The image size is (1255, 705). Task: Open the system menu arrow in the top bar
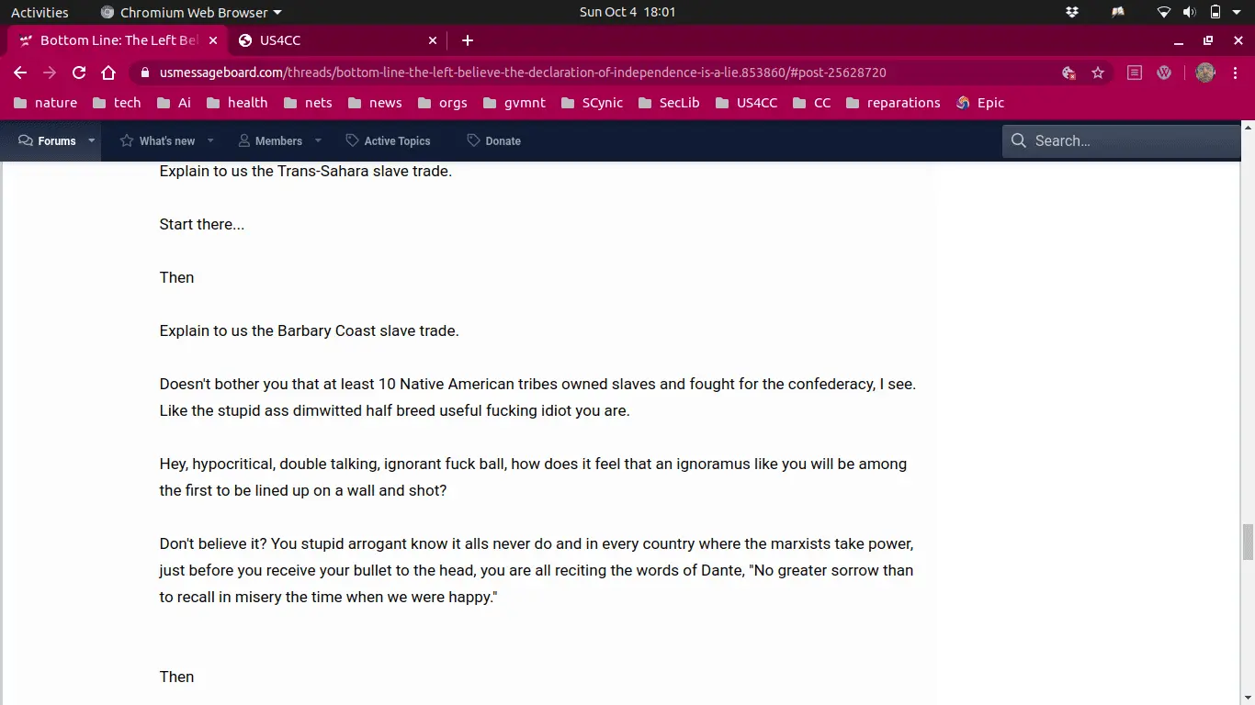(x=1238, y=12)
